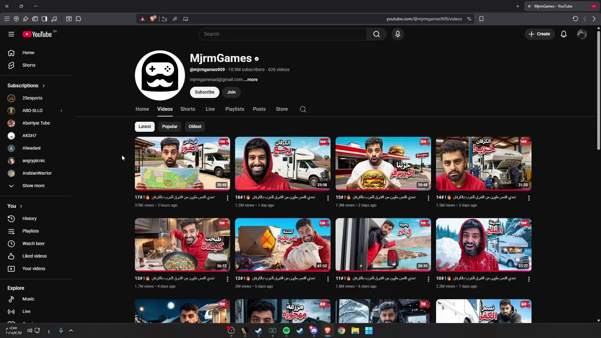Expand the Subscriptions section
This screenshot has width=601, height=338.
click(26, 85)
